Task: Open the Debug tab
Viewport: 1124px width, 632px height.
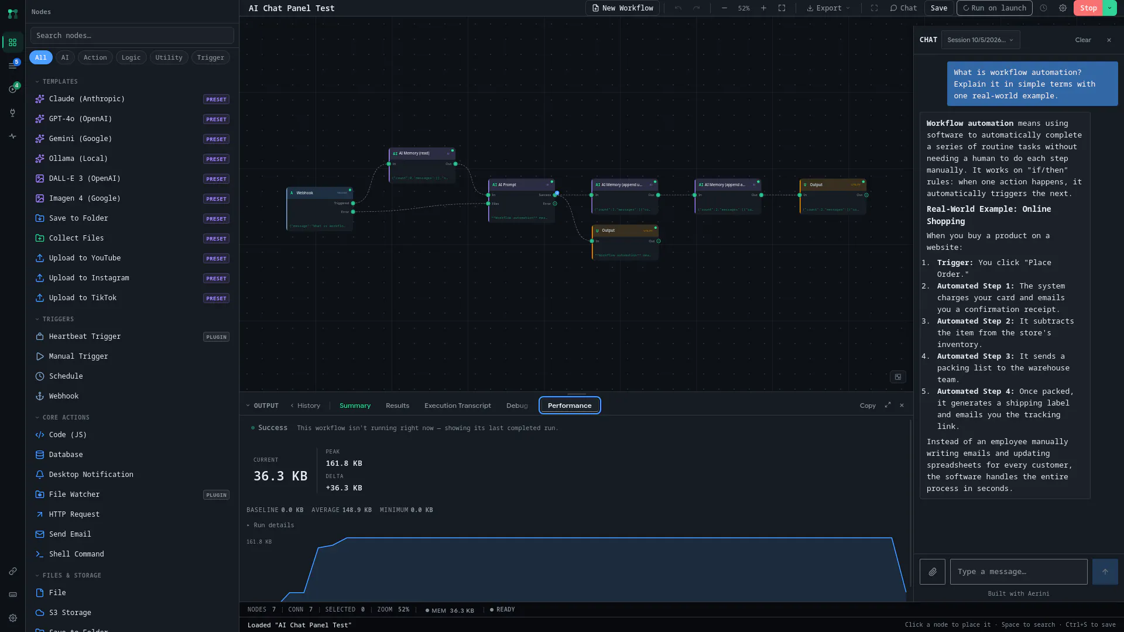Action: pos(517,406)
